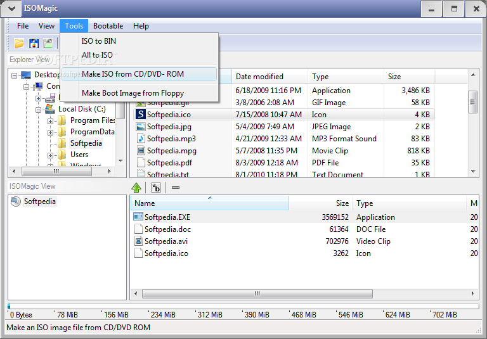
Task: Click the green up-arrow icon
Action: [x=136, y=188]
